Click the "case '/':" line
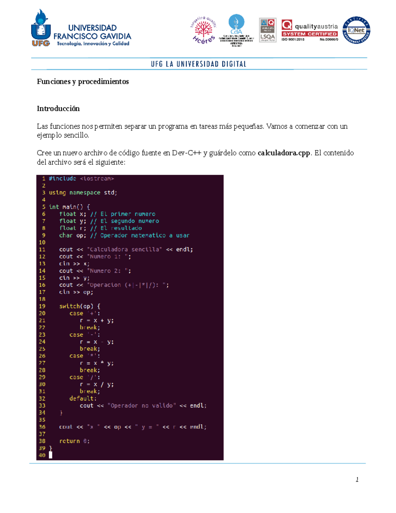The image size is (396, 513). pos(85,377)
